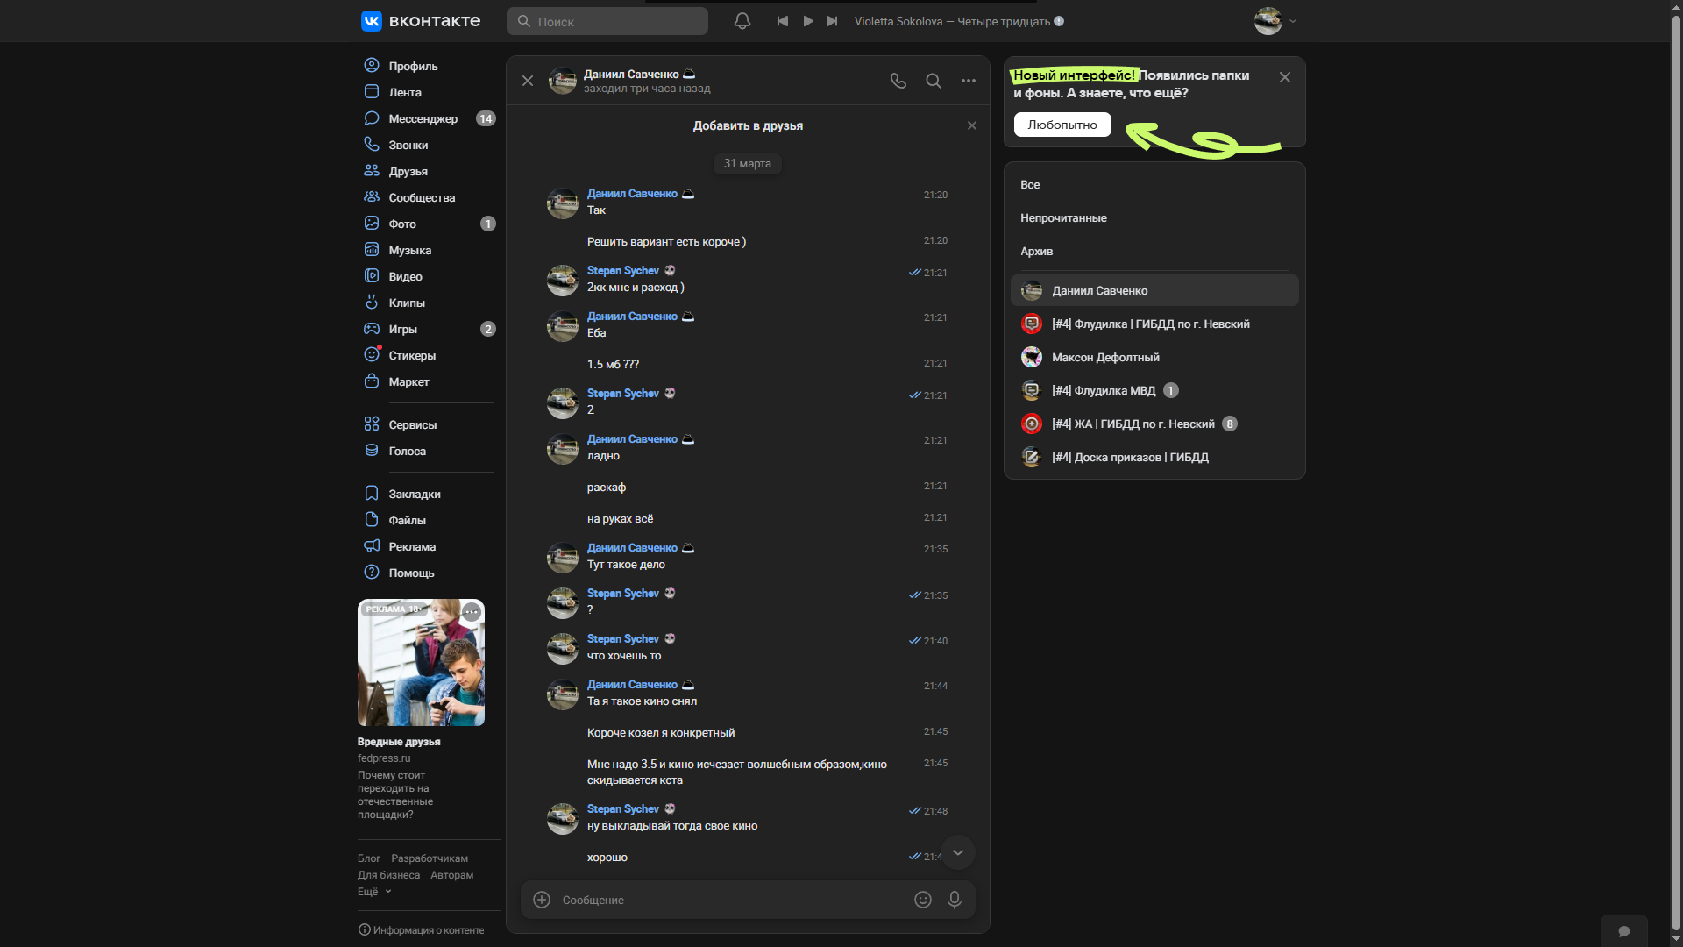1683x947 pixels.
Task: Open the emoji picker in message field
Action: coord(922,900)
